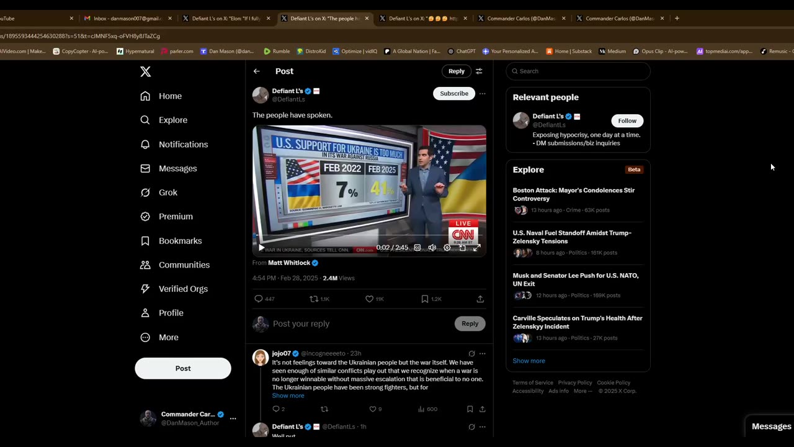Expand the footer More menu
Screen dimensions: 794x447
point(582,391)
